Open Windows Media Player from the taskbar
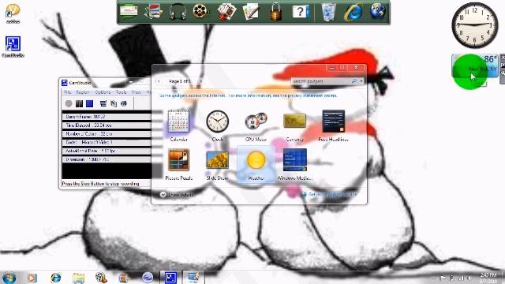 coord(32,278)
